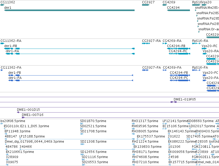Select the EK210661.5prime EST label

pyautogui.click(x=20, y=152)
